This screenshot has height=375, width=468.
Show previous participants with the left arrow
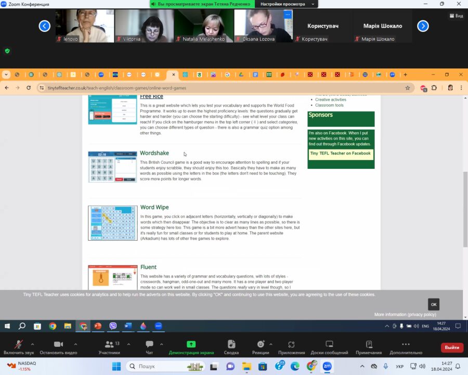tap(45, 26)
